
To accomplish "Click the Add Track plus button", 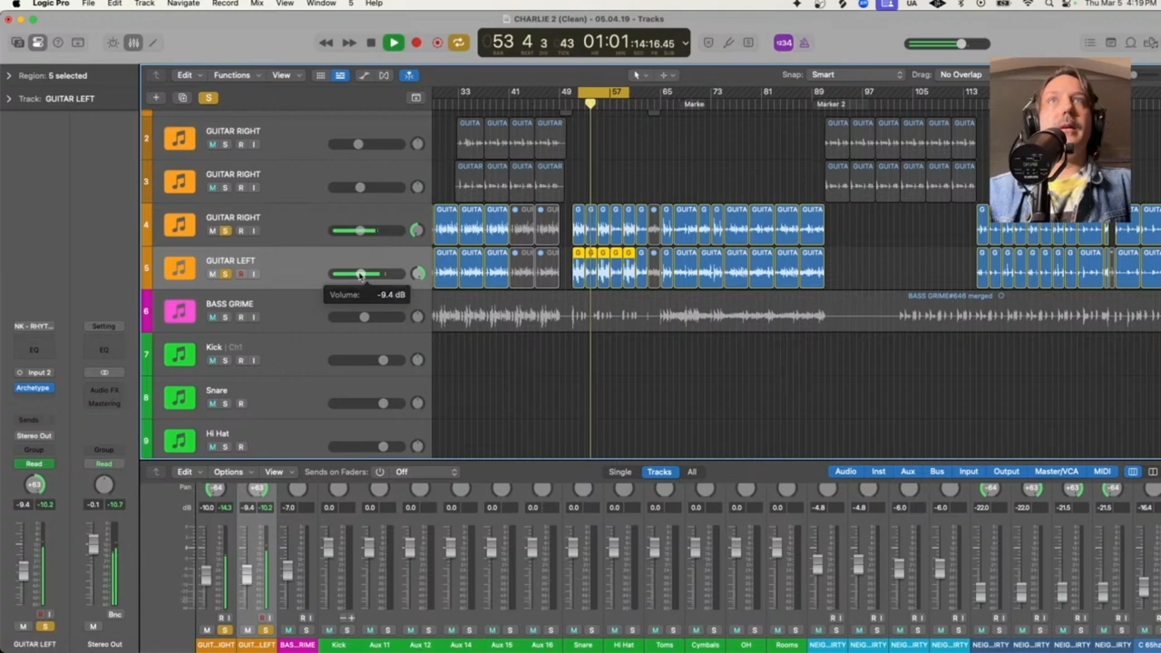I will point(156,98).
